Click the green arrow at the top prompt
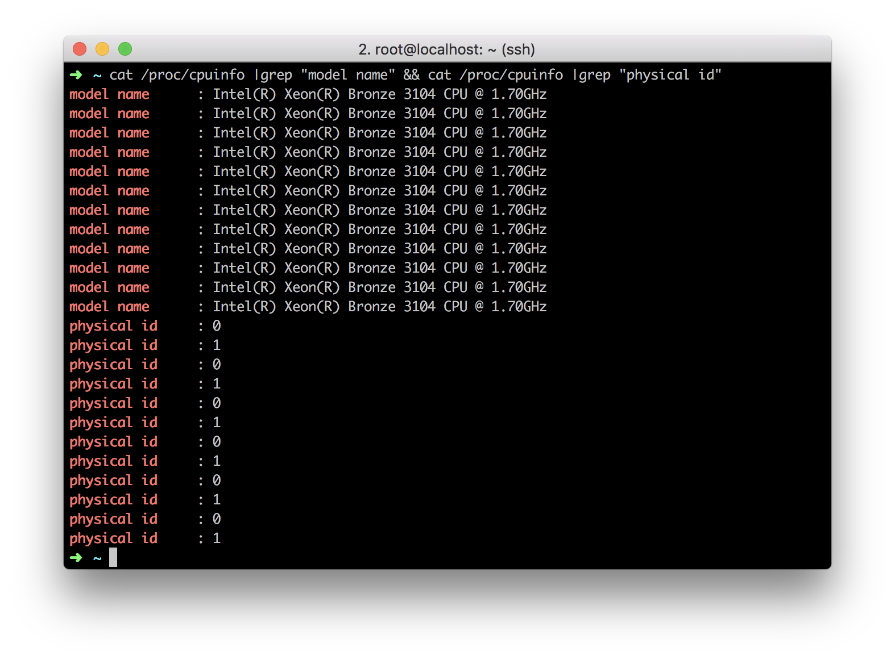 tap(76, 75)
